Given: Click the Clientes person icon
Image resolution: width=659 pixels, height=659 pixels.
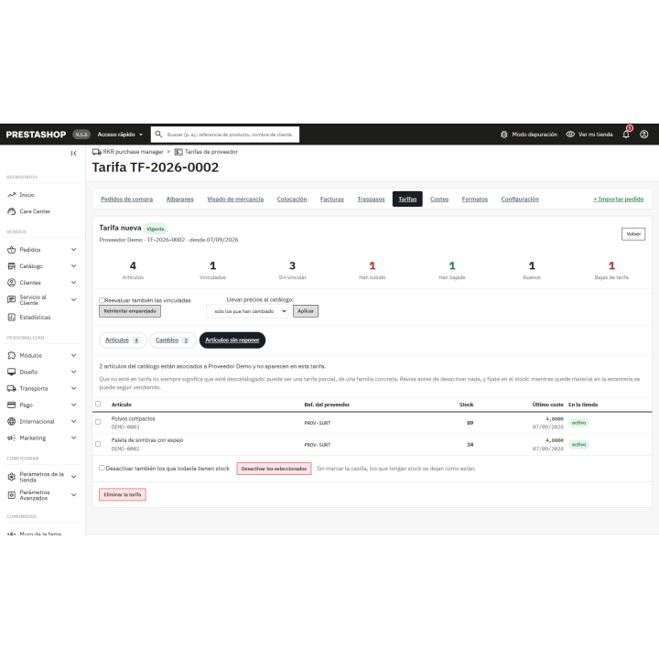Looking at the screenshot, I should pos(11,283).
